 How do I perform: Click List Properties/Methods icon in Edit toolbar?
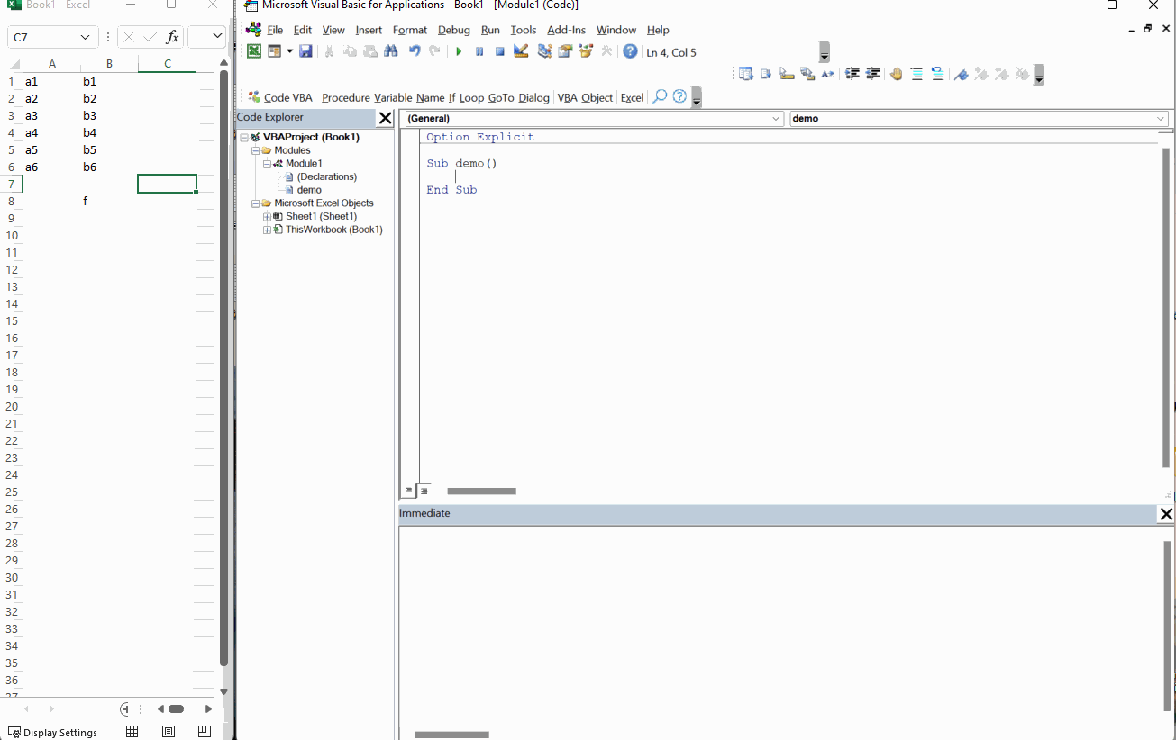click(x=745, y=74)
